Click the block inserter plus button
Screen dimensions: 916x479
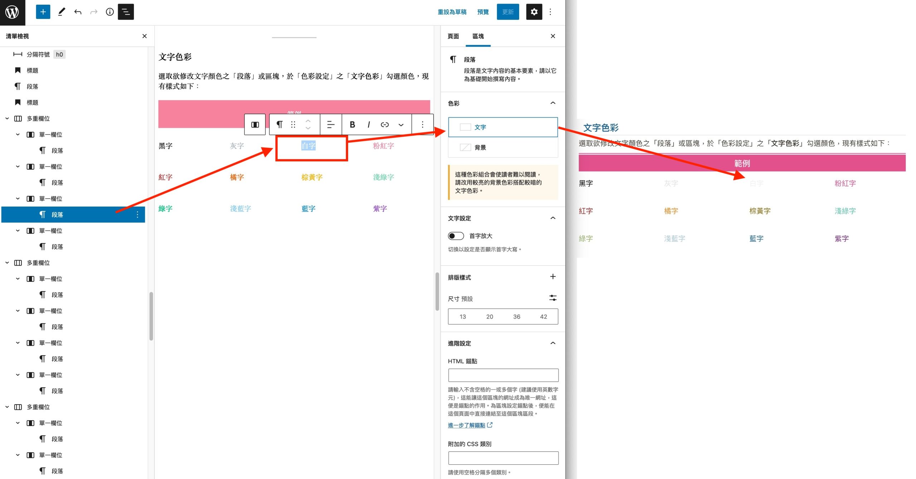[x=43, y=12]
